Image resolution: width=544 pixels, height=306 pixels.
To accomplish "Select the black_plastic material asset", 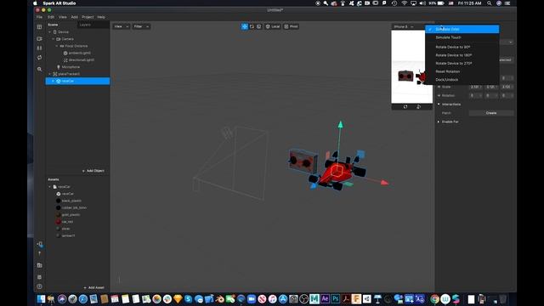I will 71,201.
